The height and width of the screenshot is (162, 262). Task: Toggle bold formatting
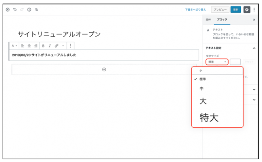pos(43,46)
